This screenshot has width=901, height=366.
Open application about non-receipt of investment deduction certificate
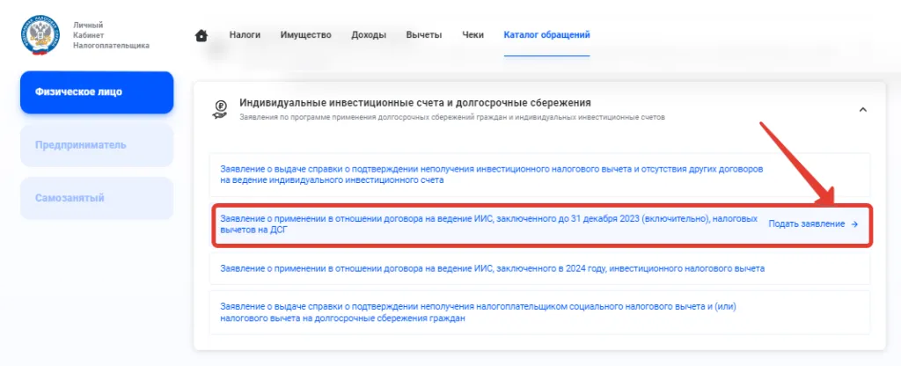click(x=539, y=175)
